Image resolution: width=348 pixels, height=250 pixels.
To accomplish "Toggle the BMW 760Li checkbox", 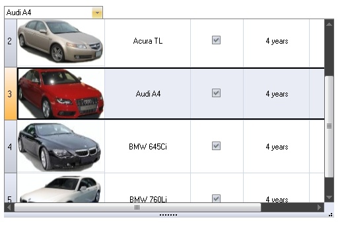I will tap(216, 198).
